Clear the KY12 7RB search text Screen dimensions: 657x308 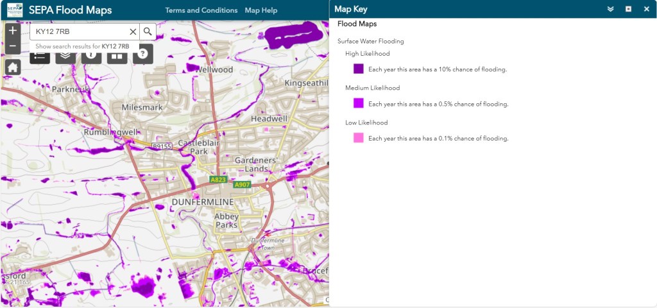[133, 31]
